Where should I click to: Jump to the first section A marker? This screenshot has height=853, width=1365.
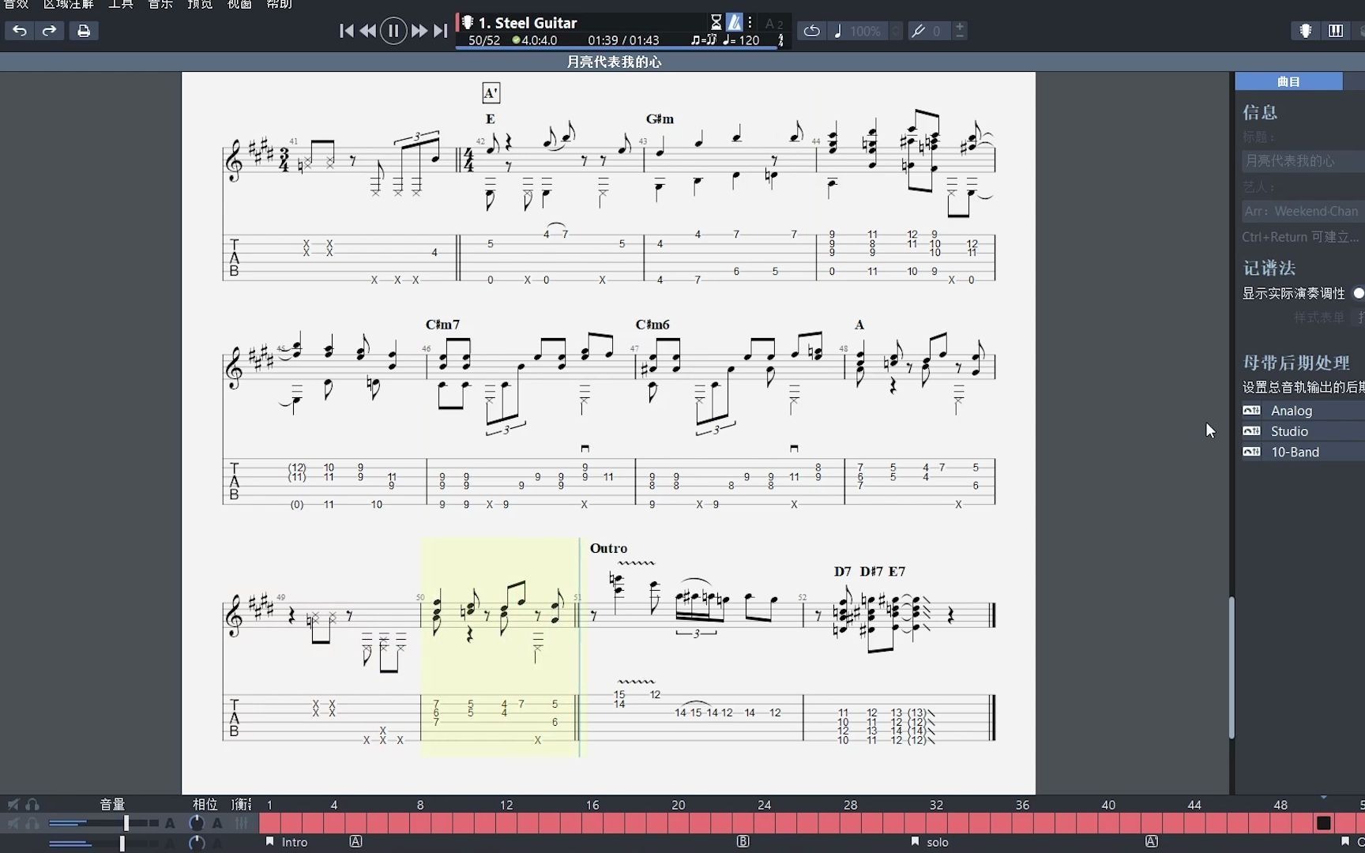pyautogui.click(x=356, y=842)
